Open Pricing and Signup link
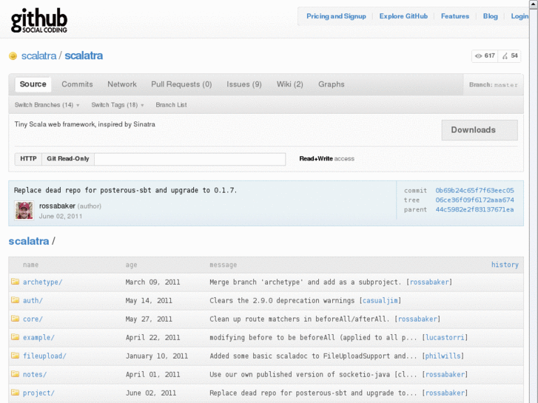Screen dimensions: 538x403 pos(336,16)
